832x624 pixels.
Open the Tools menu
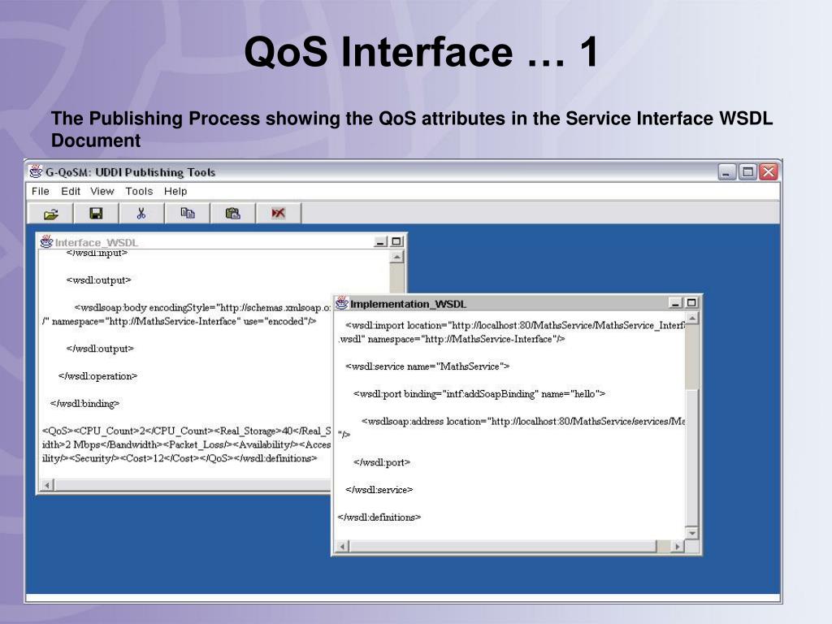(x=139, y=191)
